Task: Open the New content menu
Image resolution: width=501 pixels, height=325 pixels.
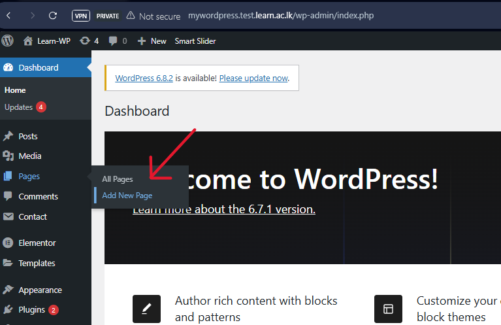Action: [159, 41]
